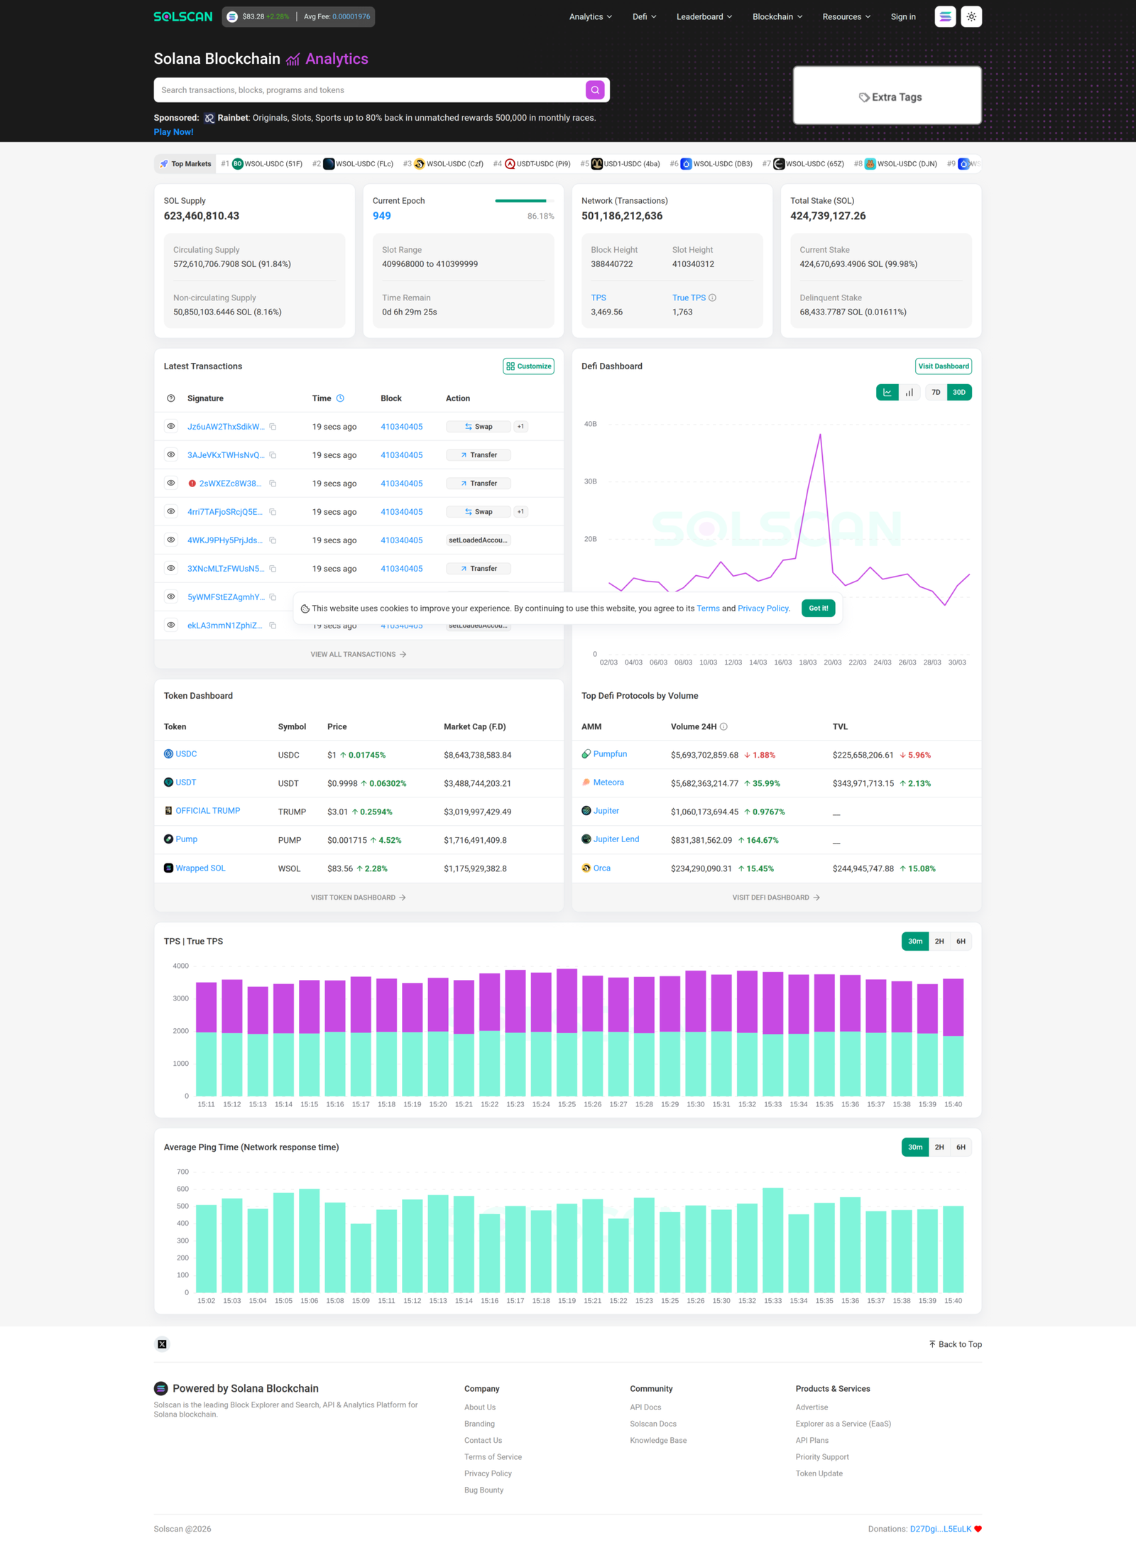Viewport: 1136px width, 1543px height.
Task: Click the signature column help icon
Action: pos(171,398)
